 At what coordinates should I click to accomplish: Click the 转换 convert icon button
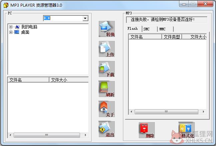(107, 29)
